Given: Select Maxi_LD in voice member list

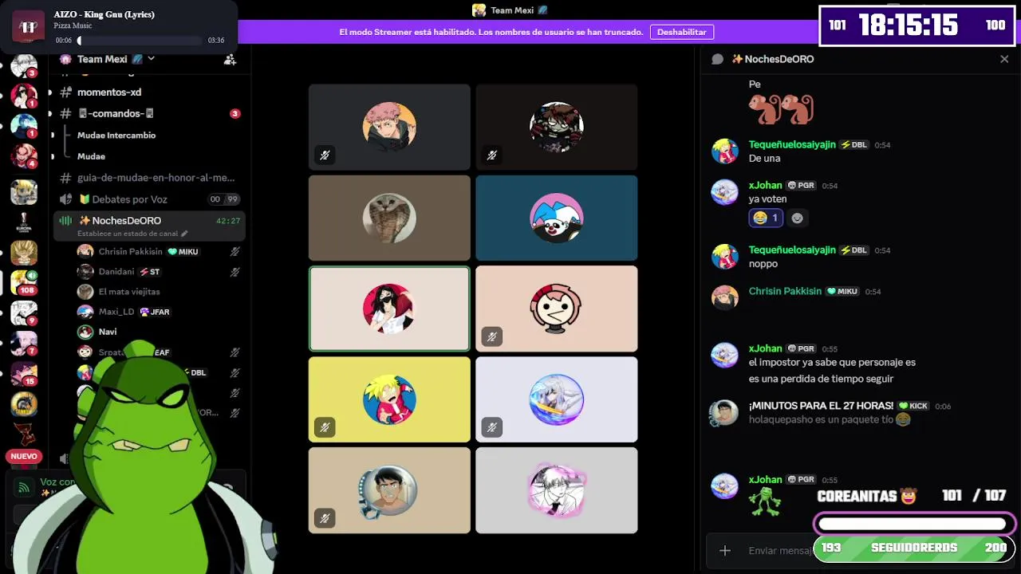Looking at the screenshot, I should tap(116, 312).
